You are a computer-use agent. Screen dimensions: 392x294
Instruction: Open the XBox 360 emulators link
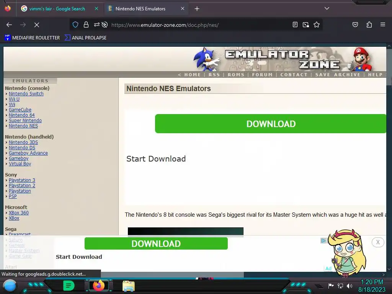[19, 213]
